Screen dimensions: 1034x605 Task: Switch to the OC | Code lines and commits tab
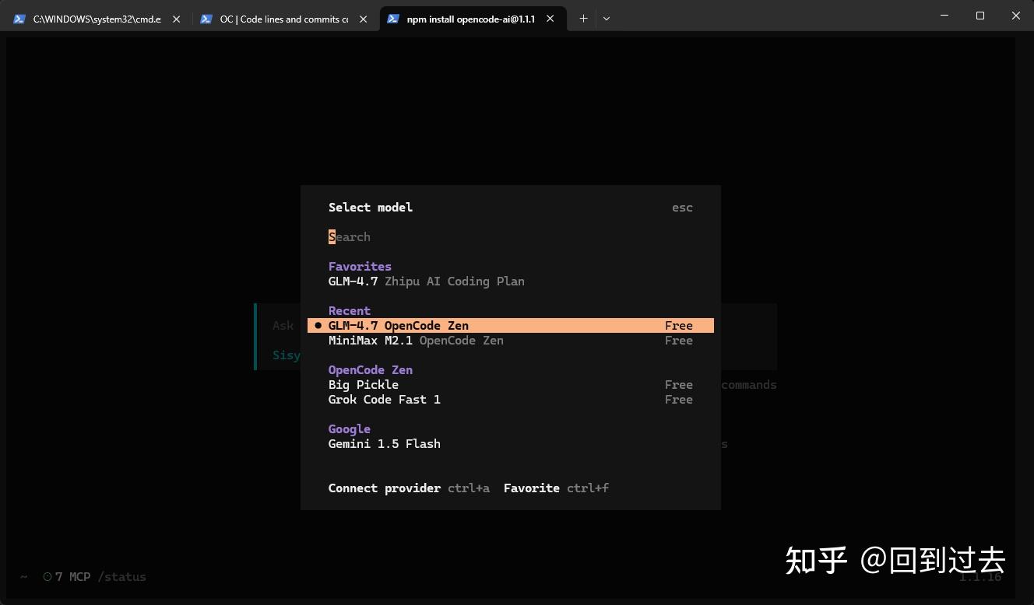(284, 19)
